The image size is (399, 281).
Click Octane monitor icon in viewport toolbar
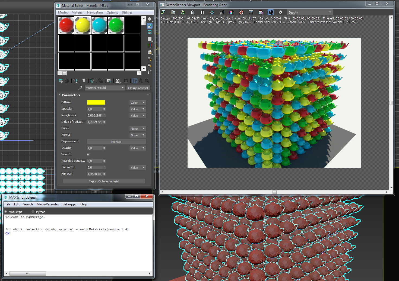pyautogui.click(x=251, y=12)
